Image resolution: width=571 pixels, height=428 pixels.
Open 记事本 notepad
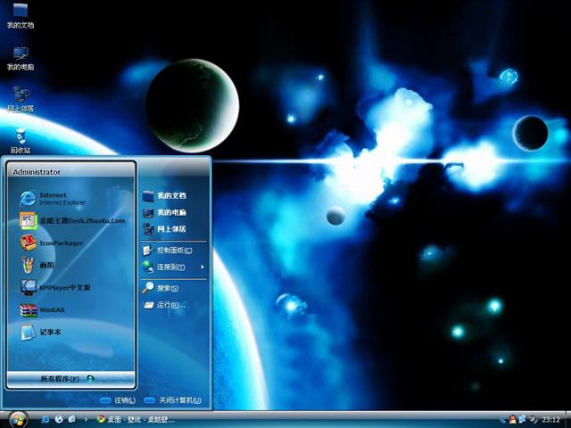71,332
